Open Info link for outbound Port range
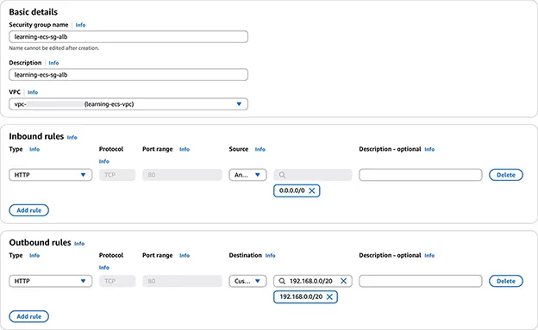The height and width of the screenshot is (330, 538). coord(185,256)
